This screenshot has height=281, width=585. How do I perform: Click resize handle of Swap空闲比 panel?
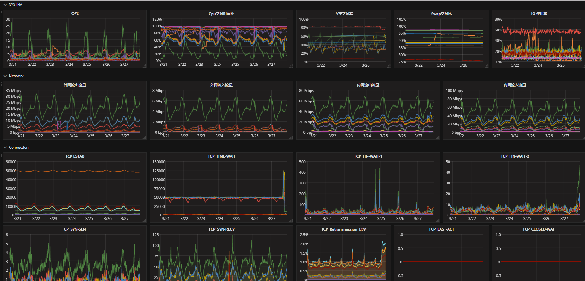pyautogui.click(x=486, y=66)
